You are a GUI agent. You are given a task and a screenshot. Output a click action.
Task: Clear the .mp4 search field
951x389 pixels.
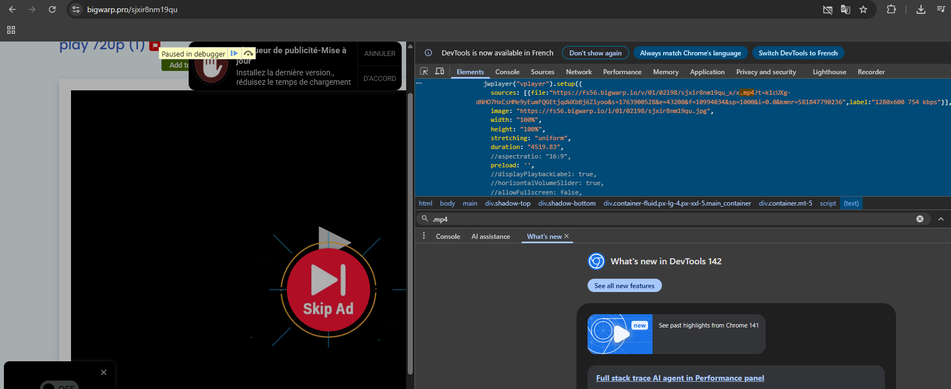tap(920, 219)
